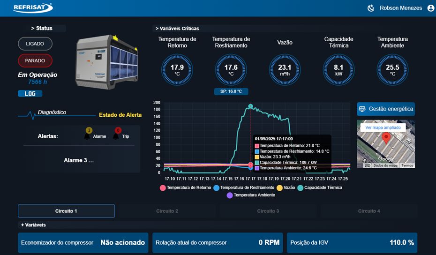This screenshot has width=436, height=255.
Task: Click the Temperatura Ambiente 25.5 gauge
Action: click(392, 69)
